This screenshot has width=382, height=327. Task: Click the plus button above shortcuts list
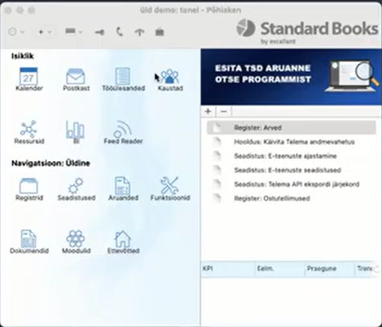tap(208, 111)
